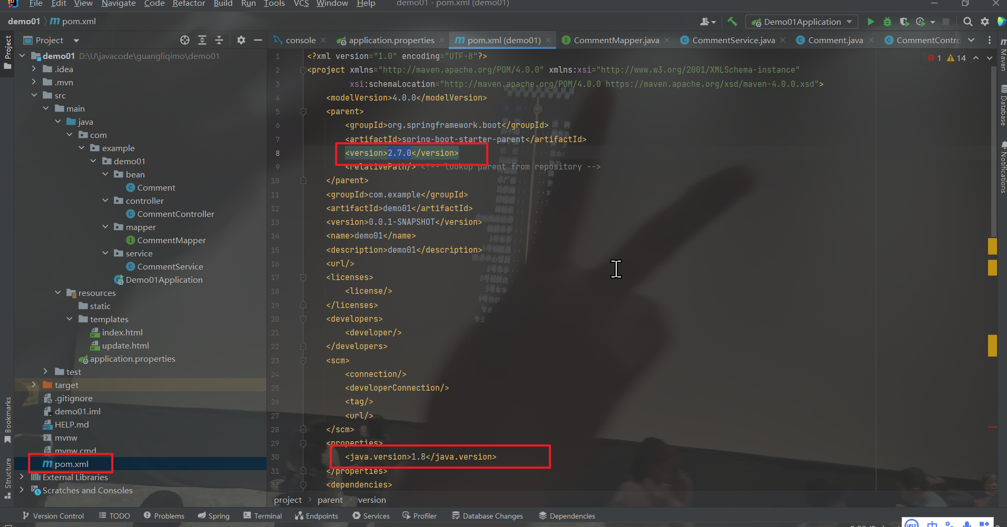This screenshot has width=1007, height=527.
Task: Open the Navigate menu
Action: click(119, 4)
